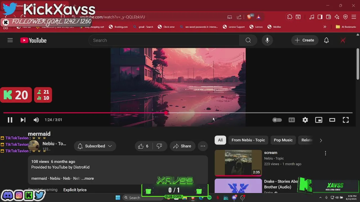Click the page vertical scrollbar
Screen dimensions: 360x202
point(358,64)
